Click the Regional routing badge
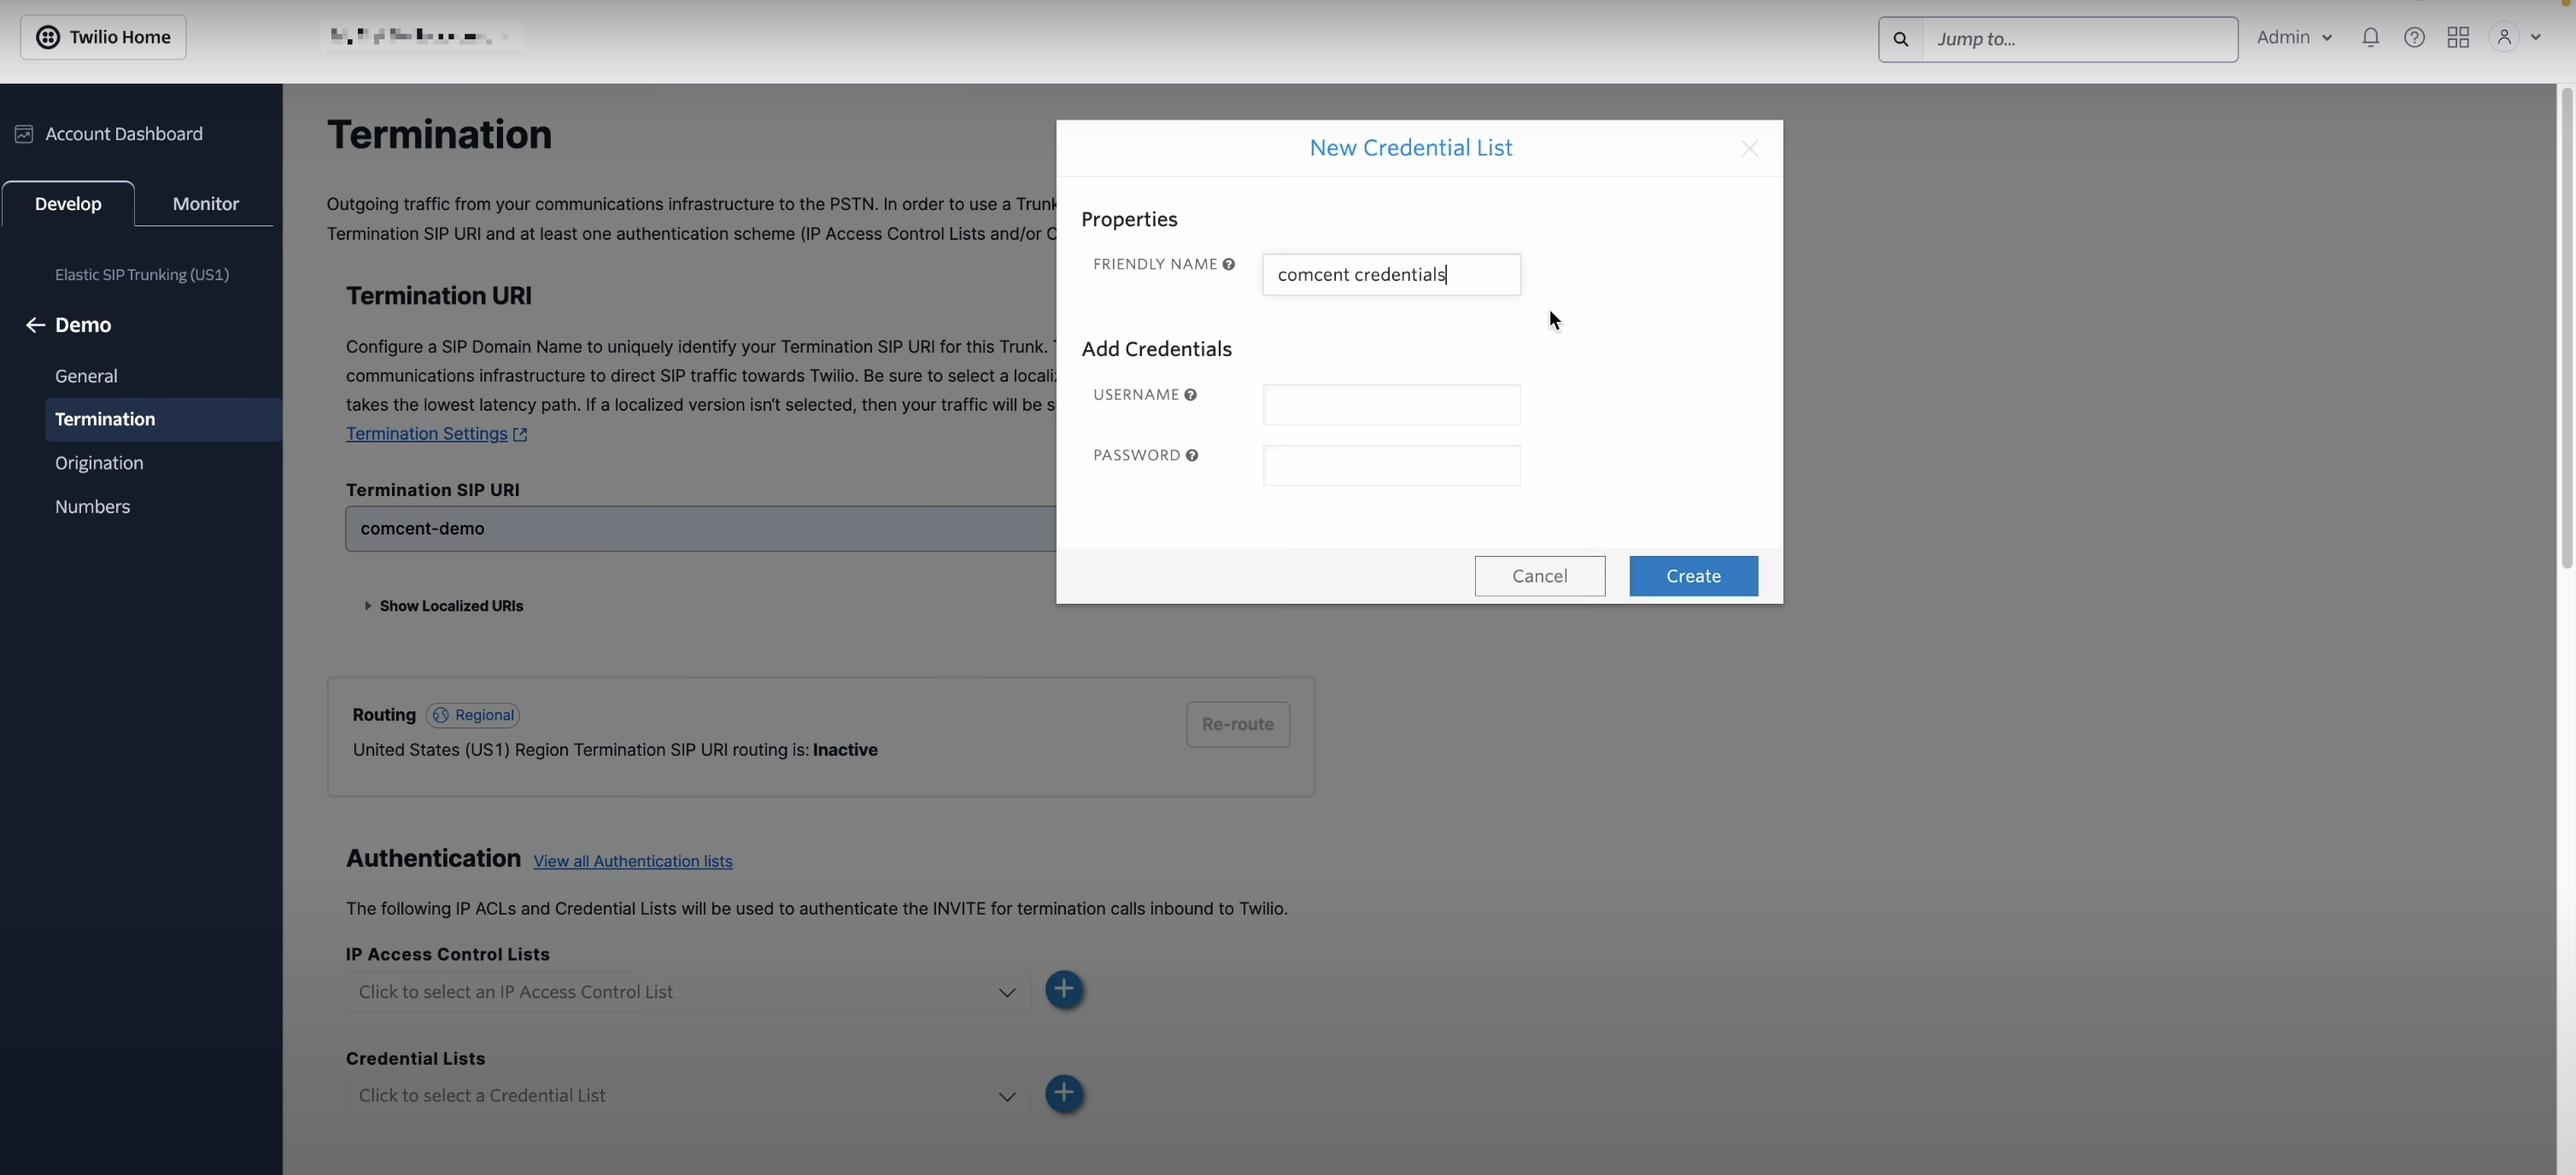The width and height of the screenshot is (2576, 1175). click(x=473, y=715)
